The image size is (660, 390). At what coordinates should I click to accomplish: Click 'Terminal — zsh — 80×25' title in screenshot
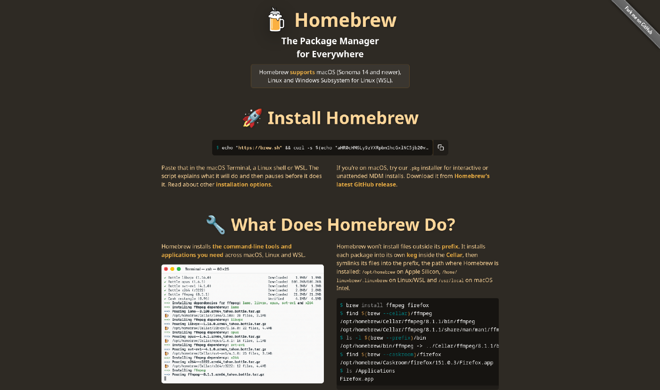207,269
